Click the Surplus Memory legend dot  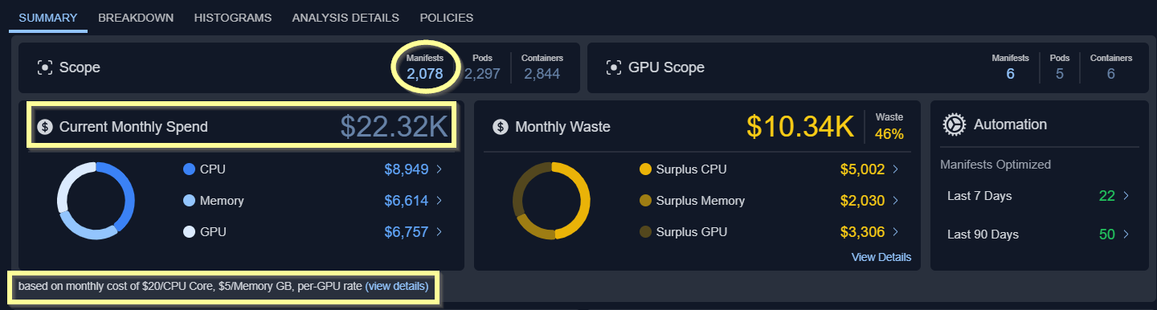[645, 201]
